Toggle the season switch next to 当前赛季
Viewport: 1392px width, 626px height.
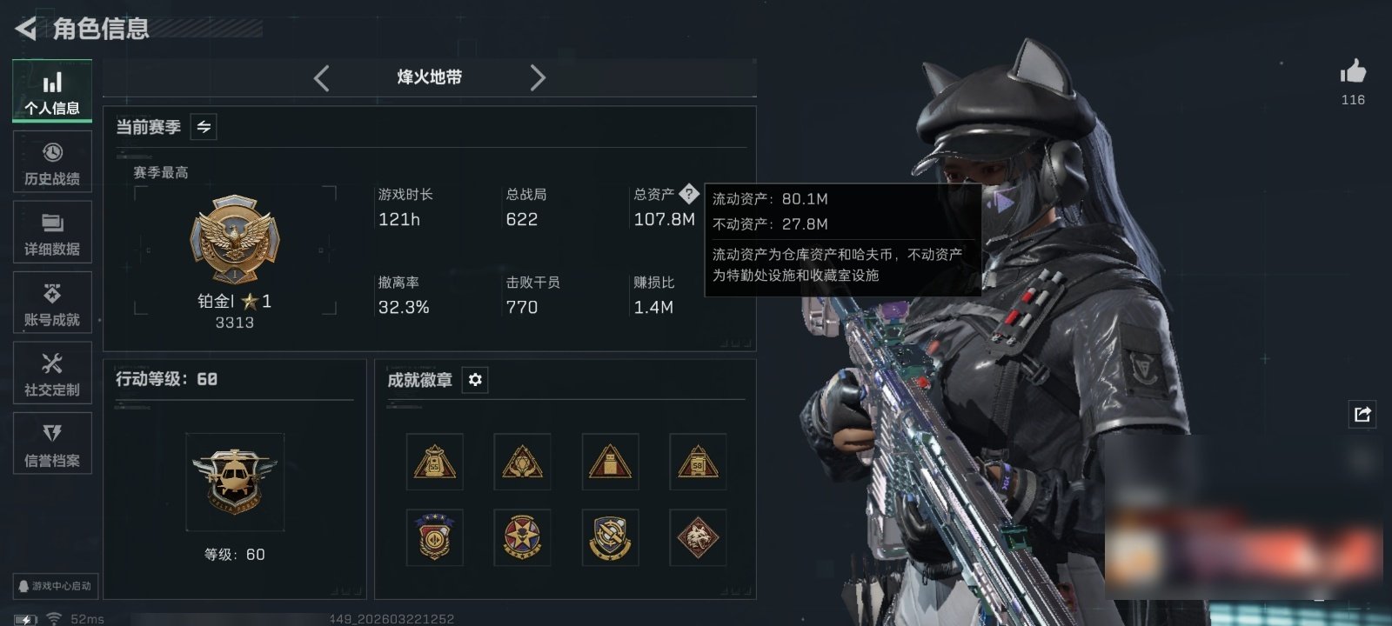[204, 127]
